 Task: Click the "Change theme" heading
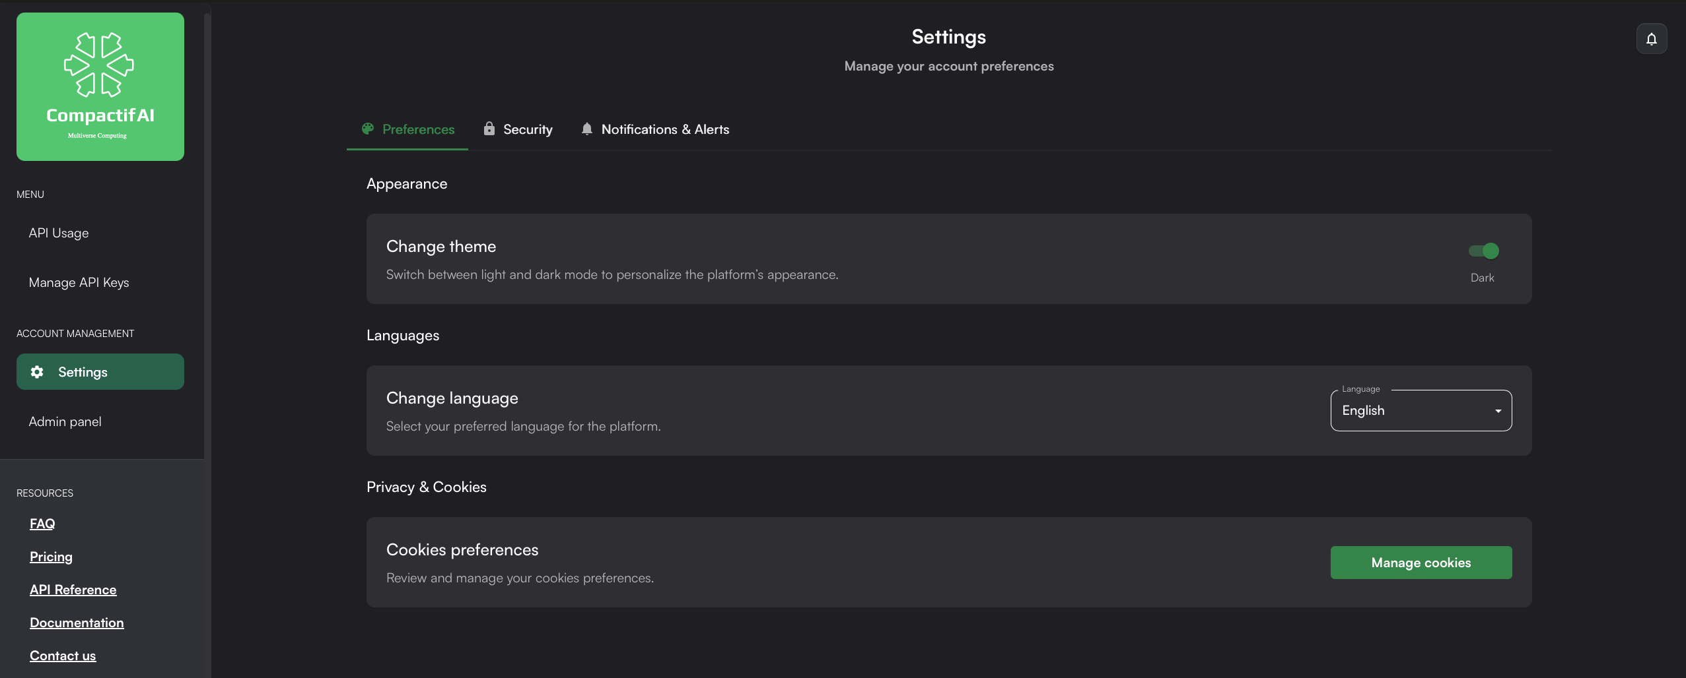point(441,246)
